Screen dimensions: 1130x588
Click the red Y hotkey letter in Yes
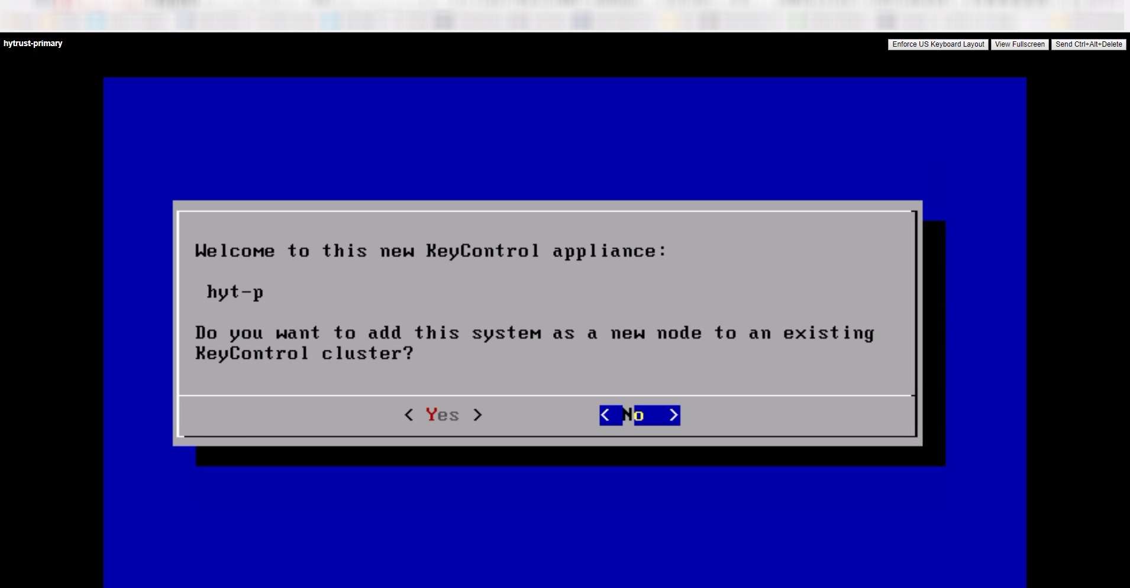point(431,415)
